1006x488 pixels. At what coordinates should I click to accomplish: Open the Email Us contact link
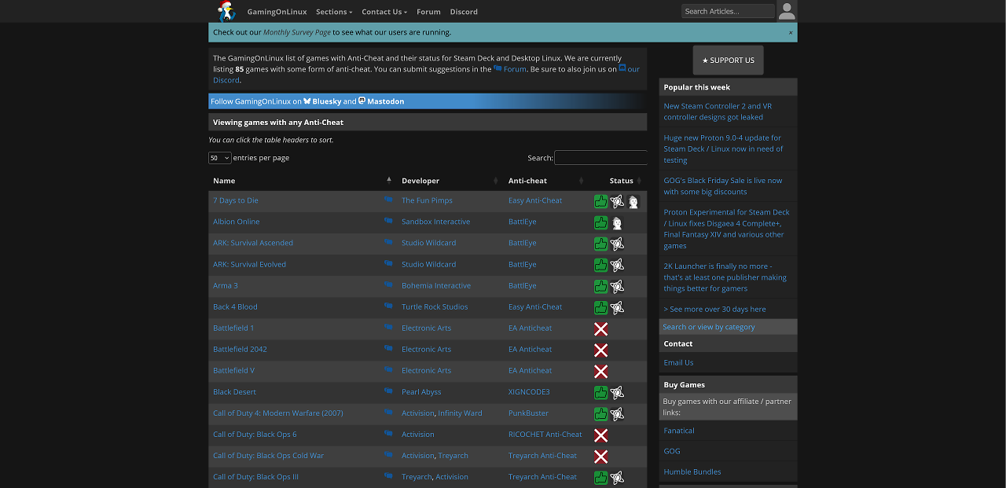click(678, 362)
